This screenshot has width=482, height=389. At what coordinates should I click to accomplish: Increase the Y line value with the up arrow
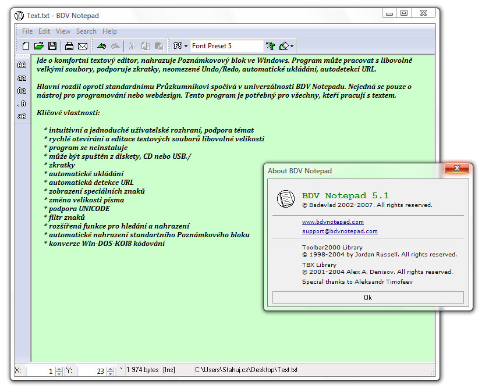point(111,369)
